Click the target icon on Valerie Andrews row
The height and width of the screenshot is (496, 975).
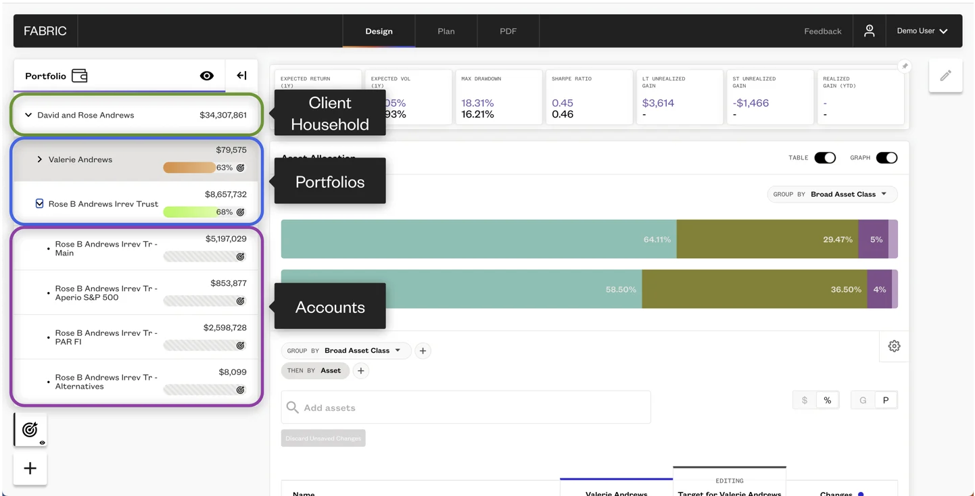click(240, 168)
